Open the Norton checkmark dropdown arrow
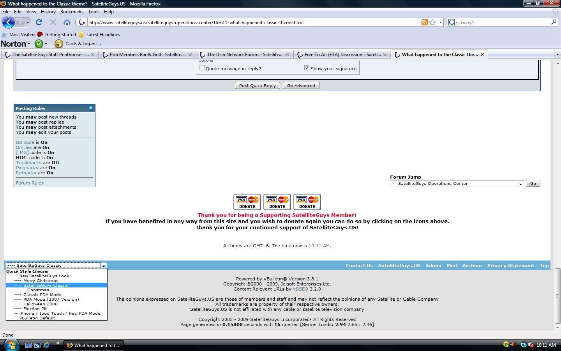This screenshot has width=561, height=351. [46, 44]
